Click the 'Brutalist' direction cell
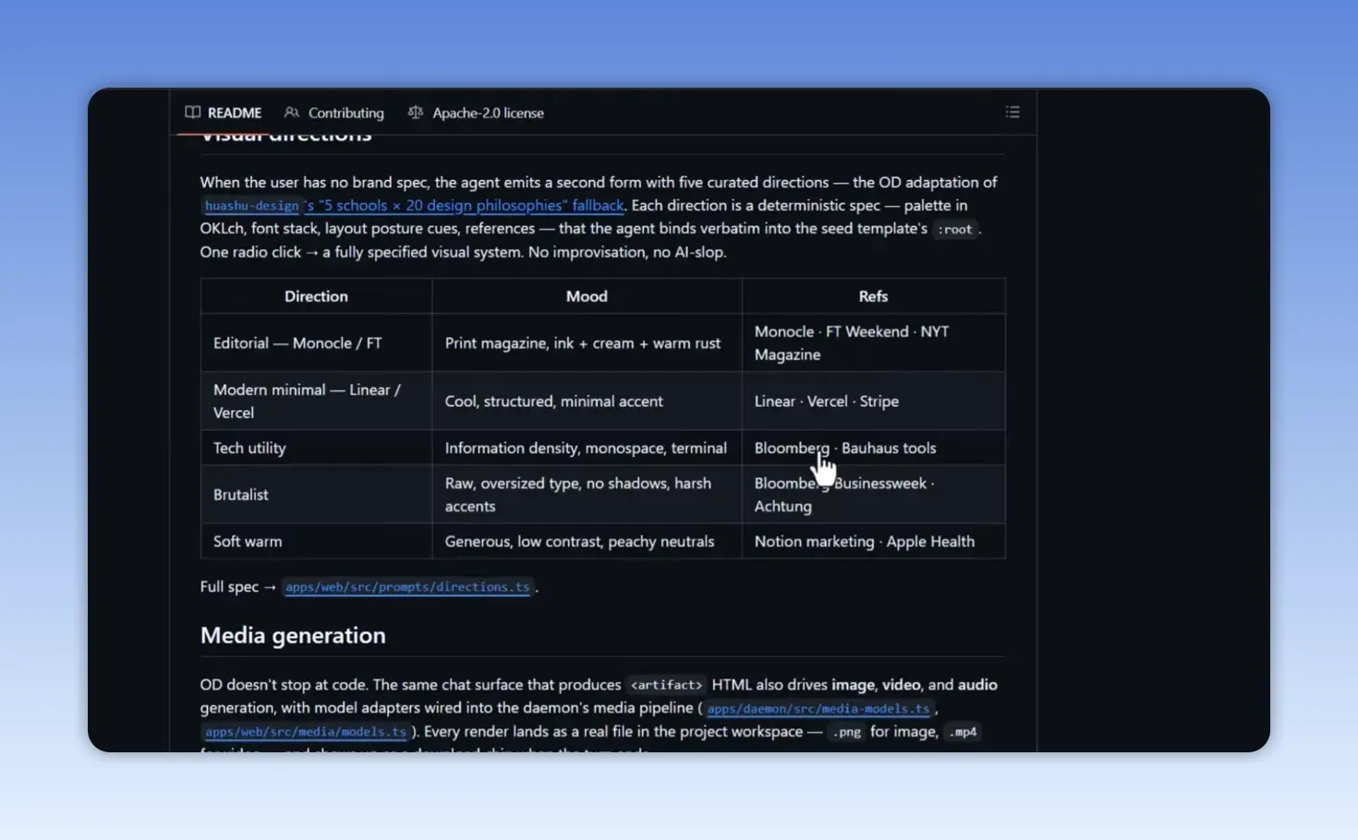The height and width of the screenshot is (840, 1358). click(316, 495)
